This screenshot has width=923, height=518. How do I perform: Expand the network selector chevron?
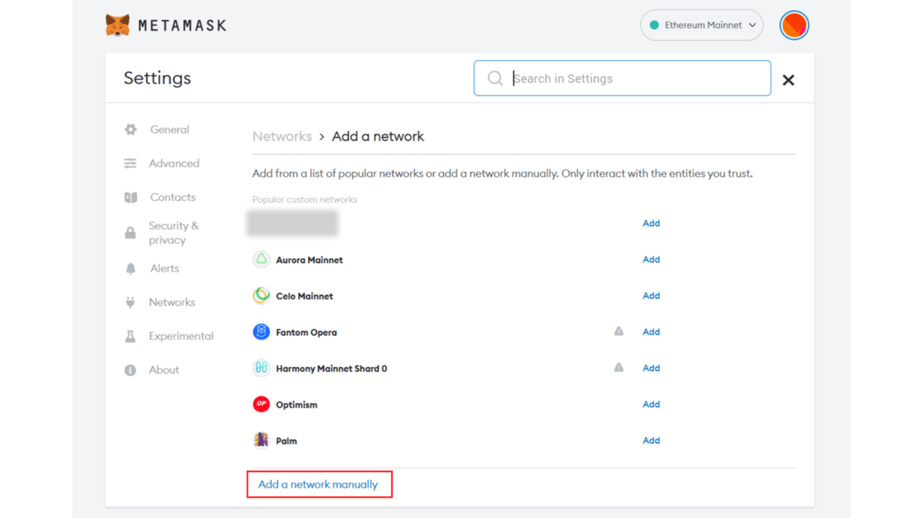click(x=752, y=24)
